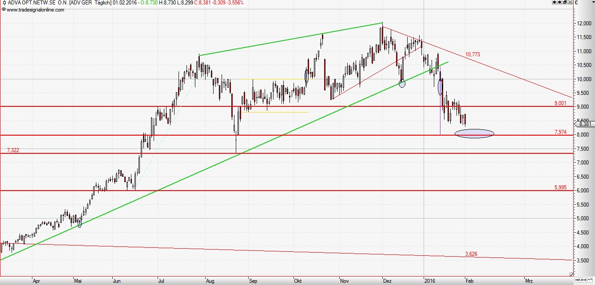Select the 10,773 downtrend line label

(472, 55)
